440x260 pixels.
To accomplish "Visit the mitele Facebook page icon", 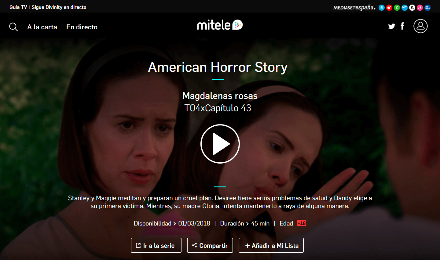I will (402, 26).
